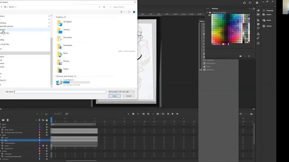This screenshot has height=162, width=289.
Task: Click the Open button
Action: click(114, 96)
